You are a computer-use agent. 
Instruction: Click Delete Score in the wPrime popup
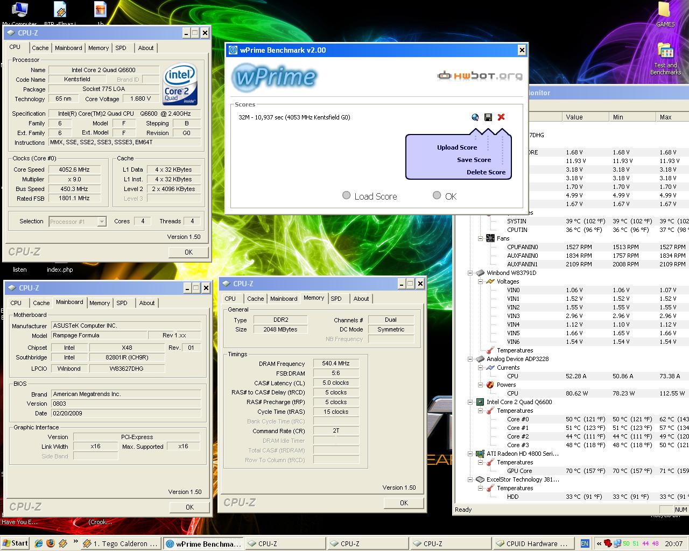coord(486,172)
